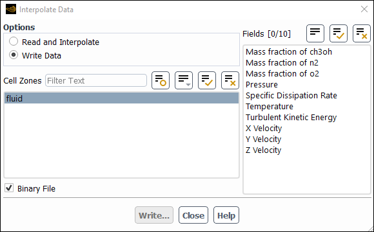Click the Cell Zones Filter Text field
Image resolution: width=374 pixels, height=232 pixels.
(x=96, y=80)
